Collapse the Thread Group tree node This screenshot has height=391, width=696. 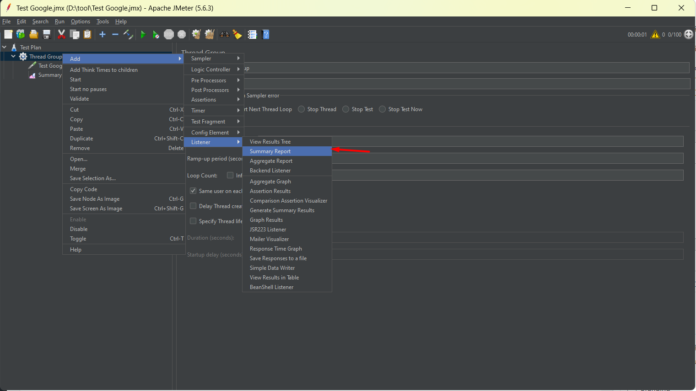pos(13,57)
